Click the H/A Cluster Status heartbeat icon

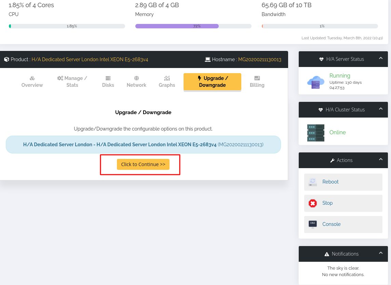click(321, 110)
